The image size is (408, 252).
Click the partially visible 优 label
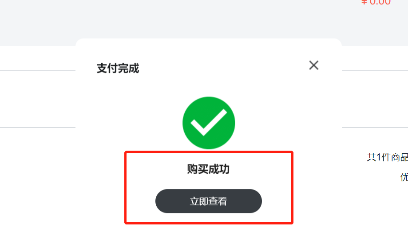click(404, 177)
